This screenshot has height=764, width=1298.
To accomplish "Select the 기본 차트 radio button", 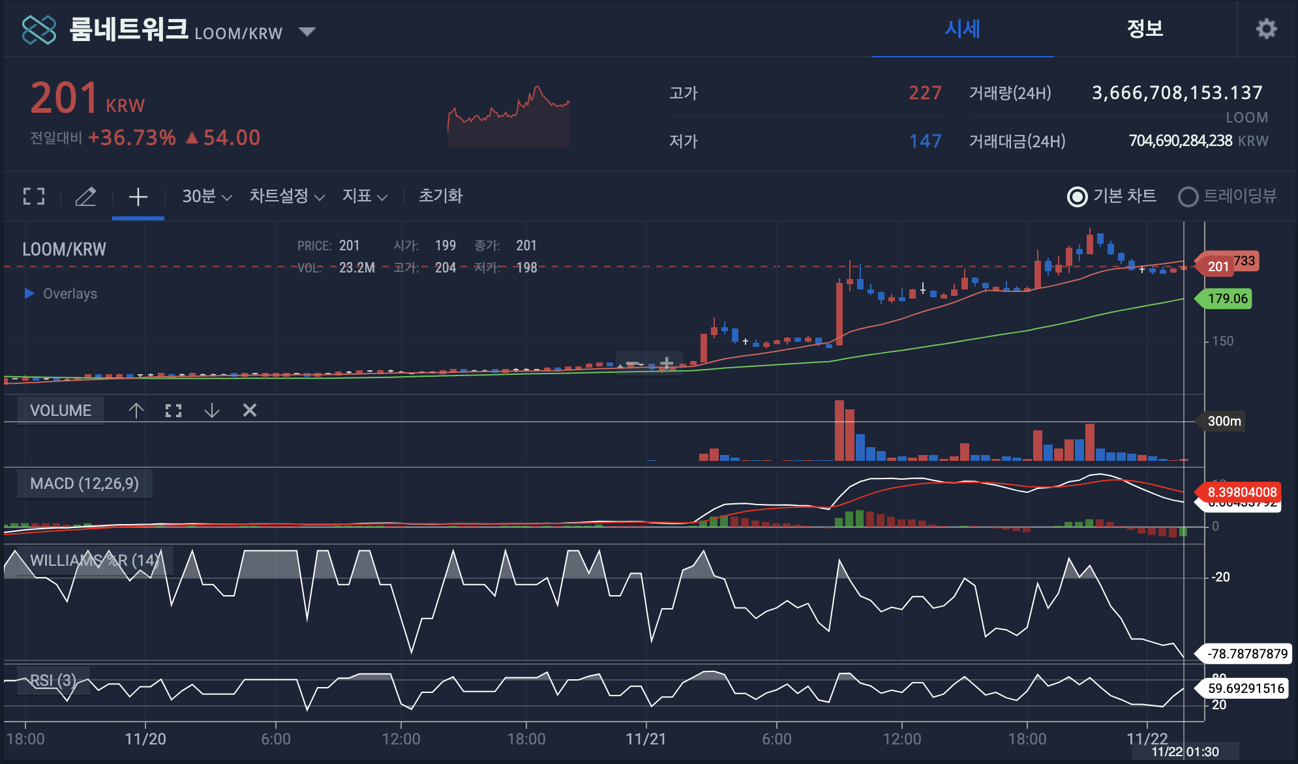I will click(x=1077, y=196).
